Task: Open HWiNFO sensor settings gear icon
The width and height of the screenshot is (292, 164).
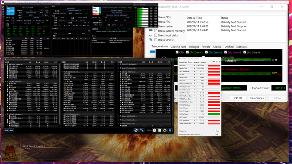Action: tap(165, 131)
